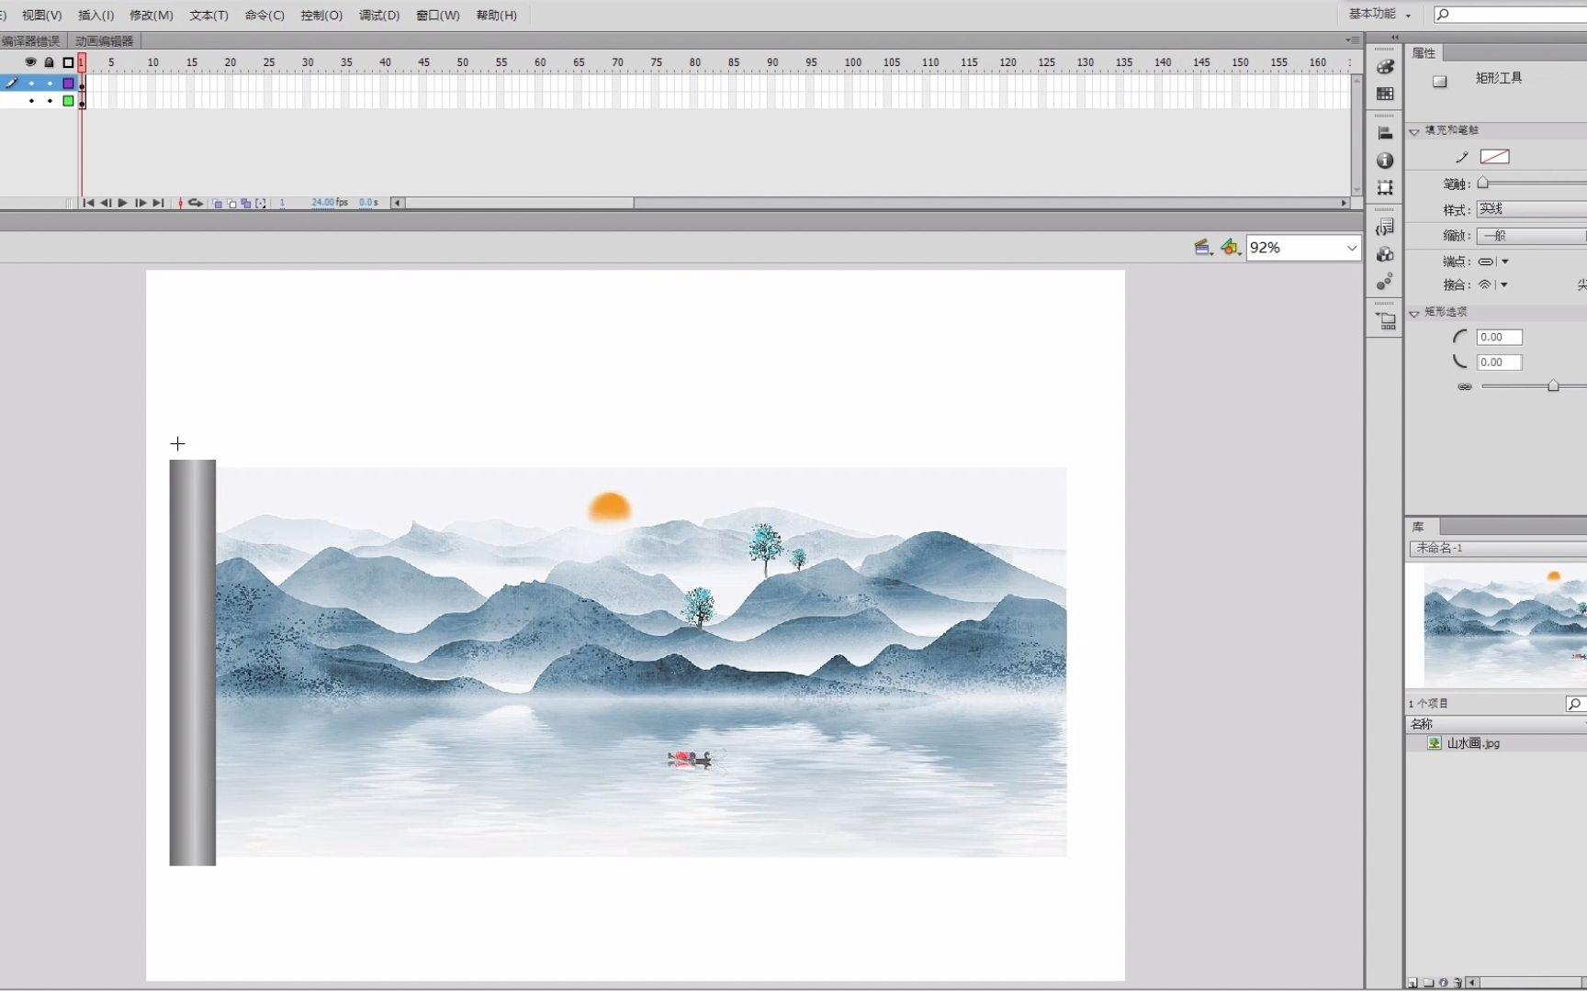Open the 视图(V) menu

coord(41,16)
